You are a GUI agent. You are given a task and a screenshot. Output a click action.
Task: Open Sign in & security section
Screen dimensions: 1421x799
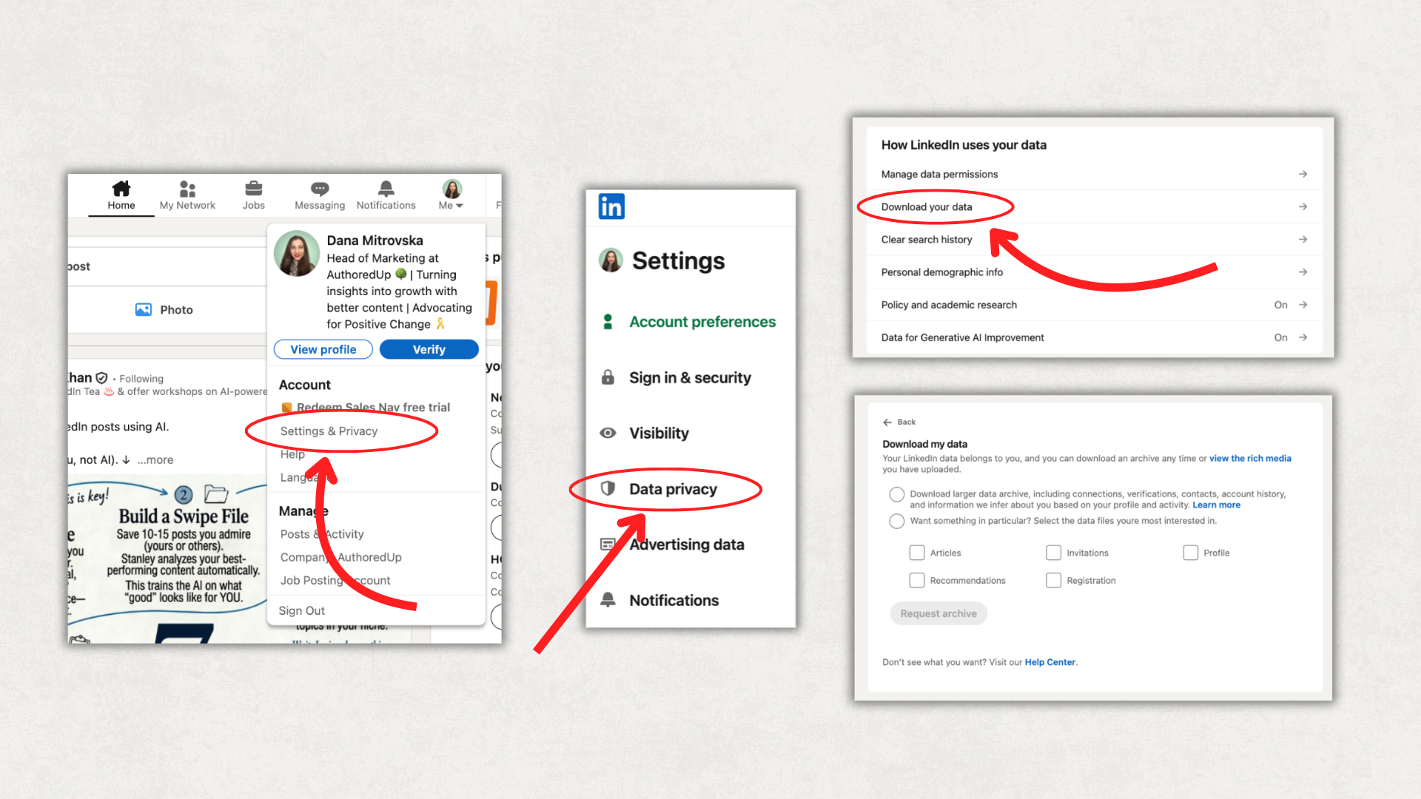point(690,378)
